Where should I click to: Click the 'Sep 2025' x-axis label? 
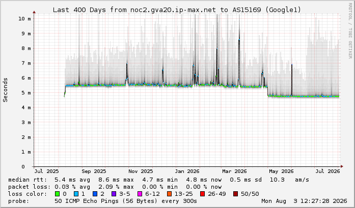click(x=94, y=171)
